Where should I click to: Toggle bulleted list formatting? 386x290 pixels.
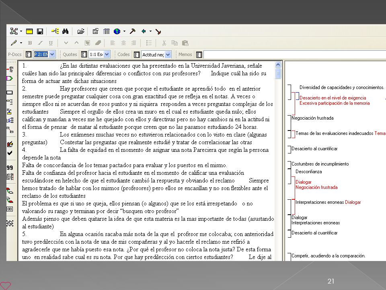coord(149,43)
